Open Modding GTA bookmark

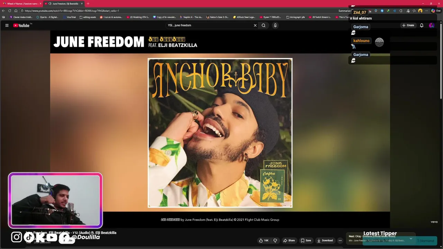tap(138, 17)
